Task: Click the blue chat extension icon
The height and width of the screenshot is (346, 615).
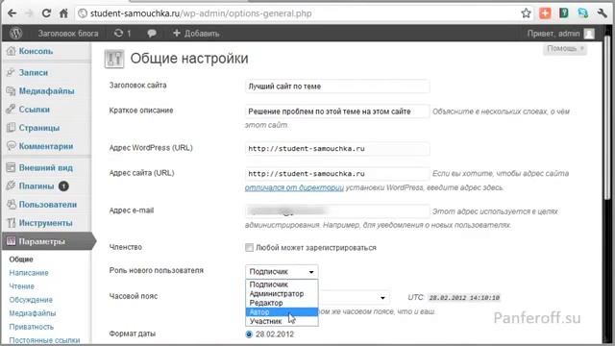Action: 583,13
